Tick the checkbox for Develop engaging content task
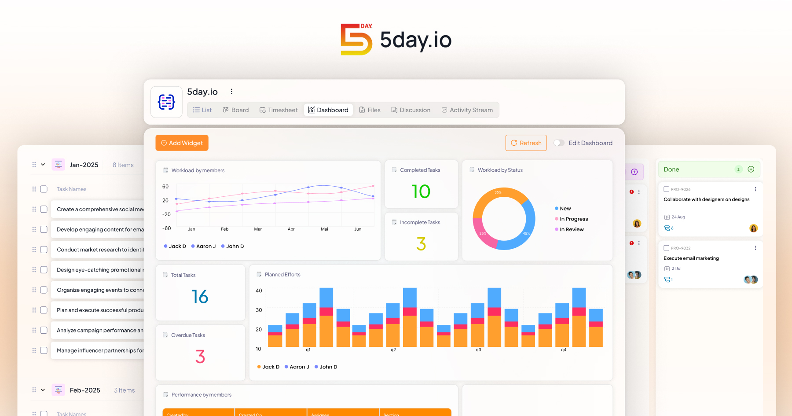The height and width of the screenshot is (416, 792). (x=44, y=229)
